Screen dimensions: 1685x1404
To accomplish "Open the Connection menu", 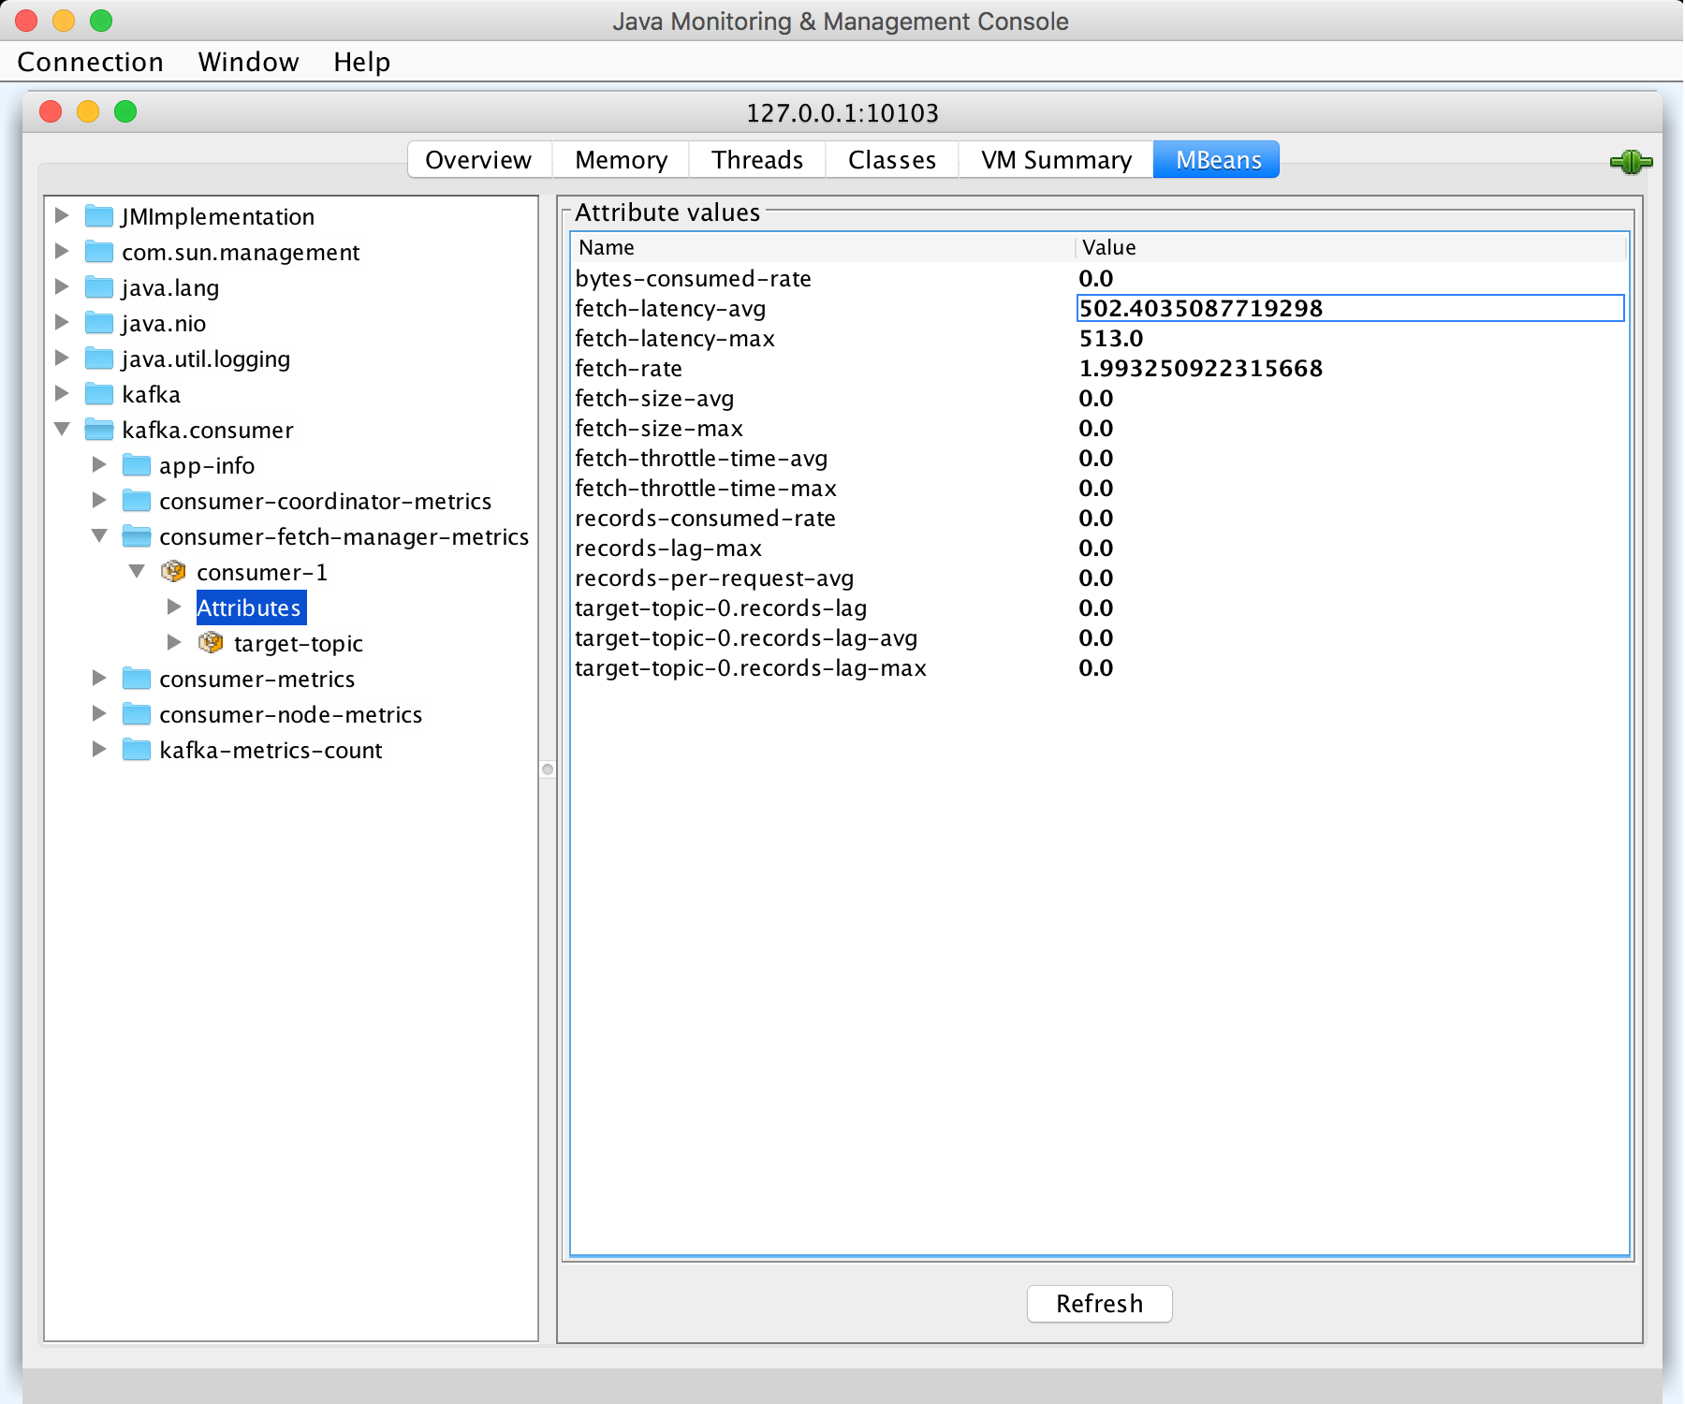I will (x=91, y=62).
